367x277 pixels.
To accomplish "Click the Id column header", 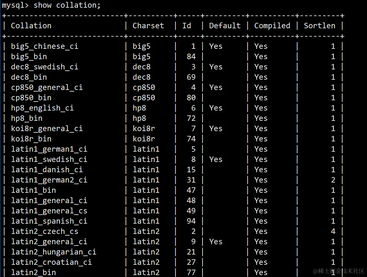I will 187,26.
